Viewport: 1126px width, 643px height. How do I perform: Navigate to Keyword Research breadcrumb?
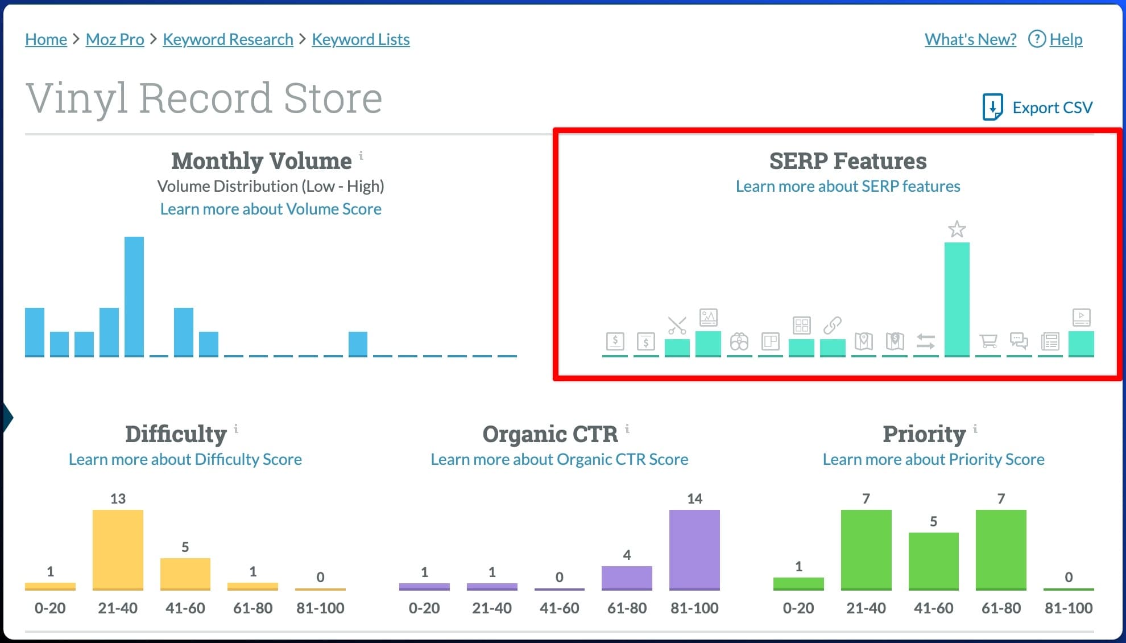click(227, 39)
